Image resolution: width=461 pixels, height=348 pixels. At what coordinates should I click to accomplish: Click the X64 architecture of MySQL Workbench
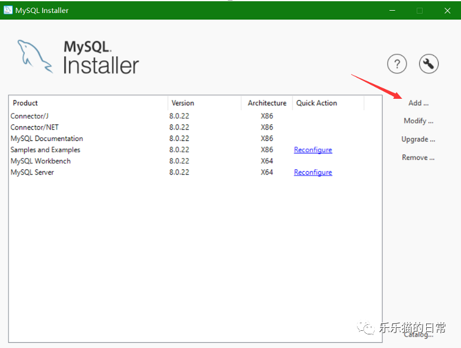267,161
